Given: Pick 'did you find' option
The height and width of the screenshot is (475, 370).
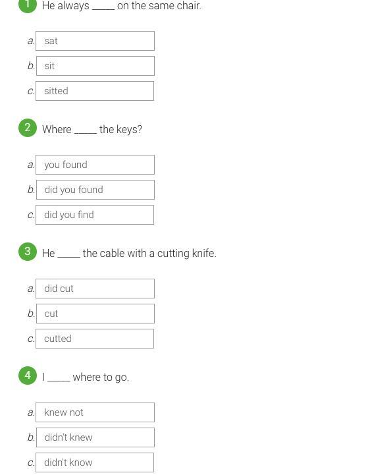Looking at the screenshot, I should click(95, 215).
